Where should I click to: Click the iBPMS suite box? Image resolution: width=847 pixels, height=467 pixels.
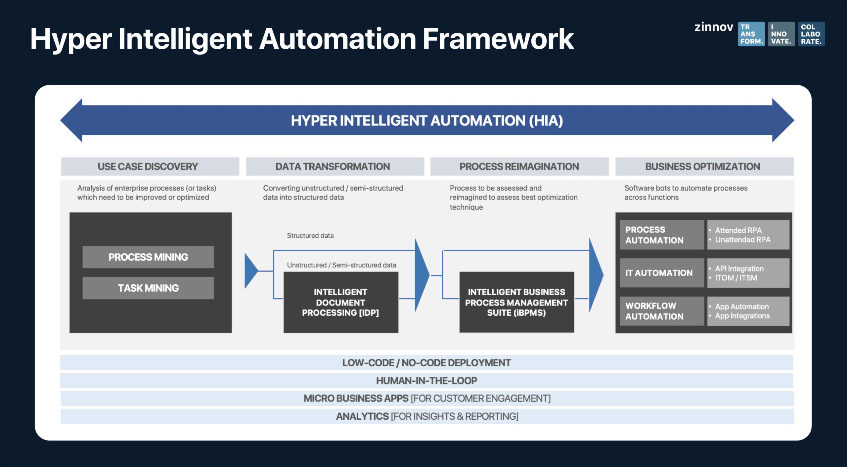(x=516, y=302)
